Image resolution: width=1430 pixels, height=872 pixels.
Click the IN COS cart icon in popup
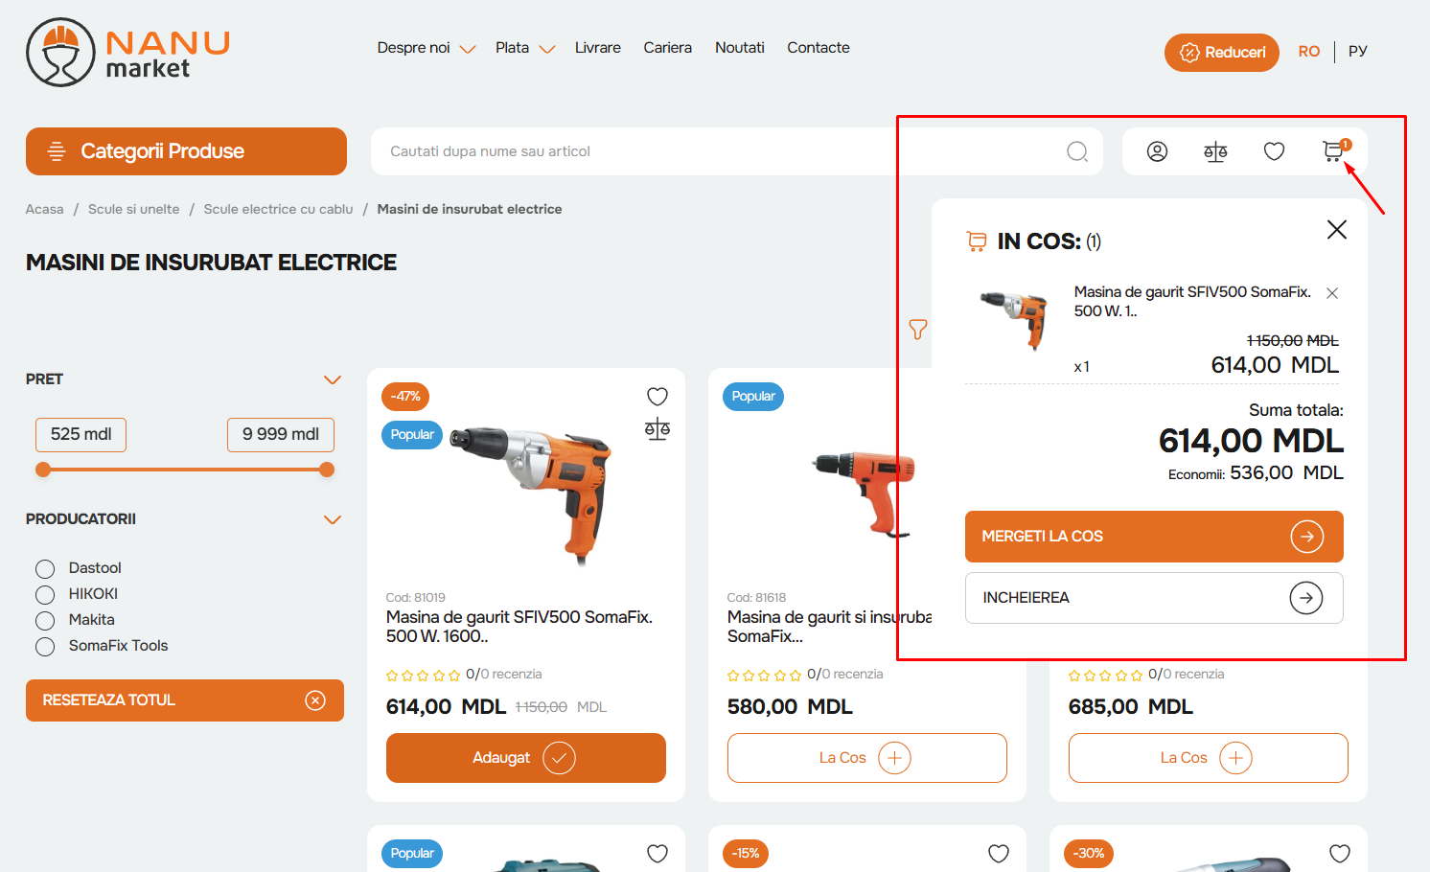pos(977,241)
